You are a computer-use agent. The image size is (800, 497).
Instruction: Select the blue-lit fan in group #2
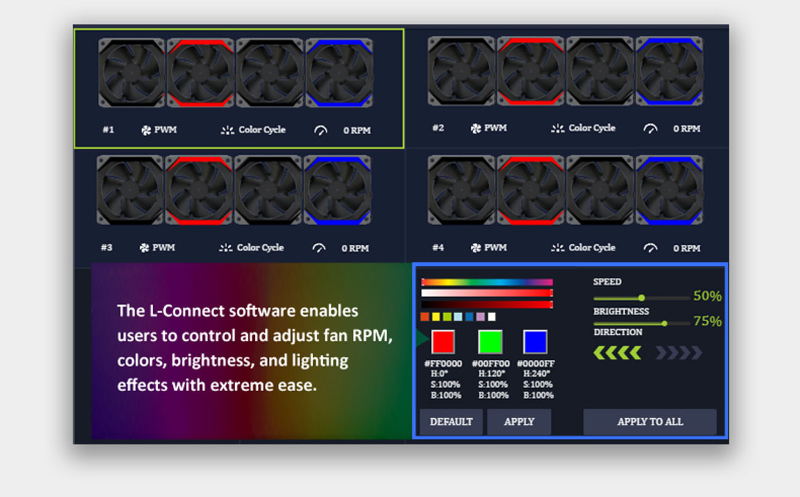[x=670, y=71]
